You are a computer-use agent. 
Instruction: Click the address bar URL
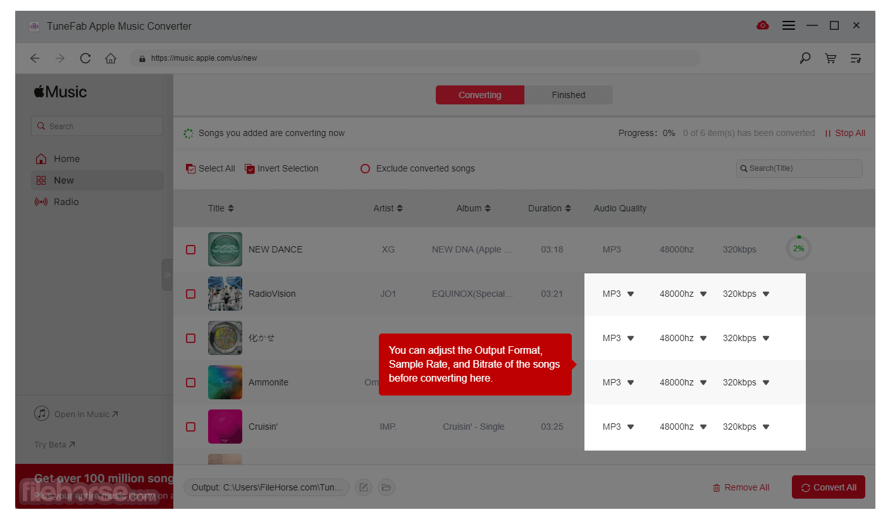(x=415, y=58)
